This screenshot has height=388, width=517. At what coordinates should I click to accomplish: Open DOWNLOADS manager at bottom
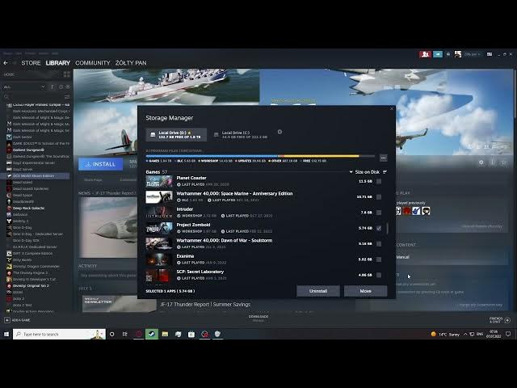coord(258,318)
